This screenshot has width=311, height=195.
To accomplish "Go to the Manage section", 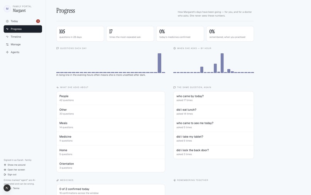I will pos(23,44).
